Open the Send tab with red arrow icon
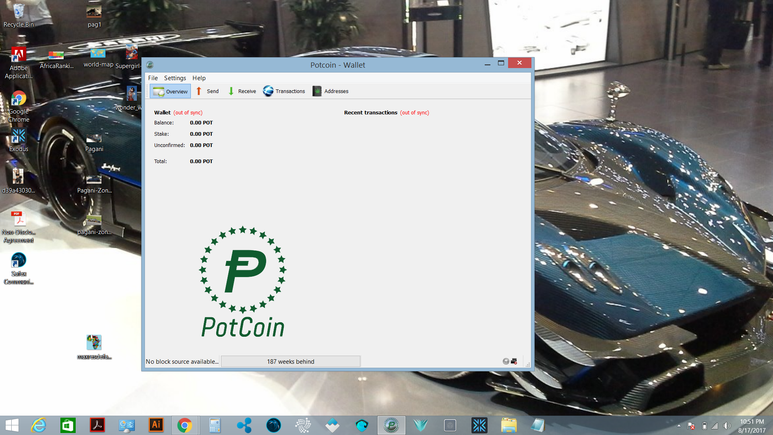 pos(207,91)
